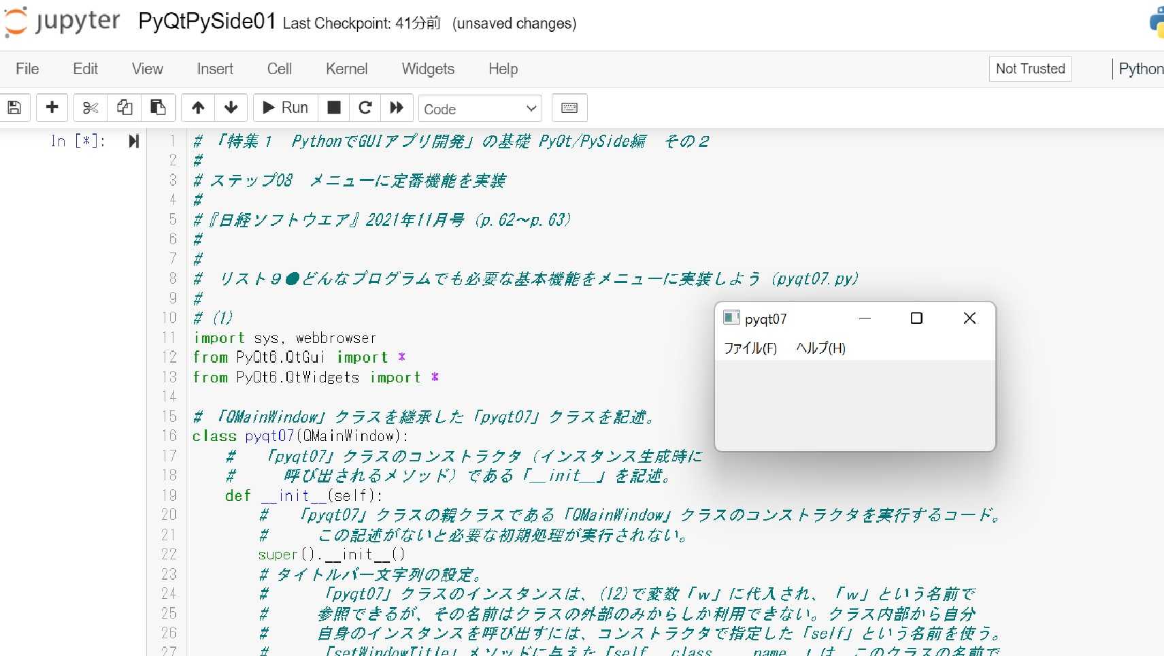Copy the selected cell with the copy icon
The width and height of the screenshot is (1164, 656).
point(124,108)
